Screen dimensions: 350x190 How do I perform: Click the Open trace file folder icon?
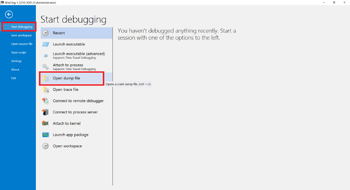pyautogui.click(x=46, y=90)
